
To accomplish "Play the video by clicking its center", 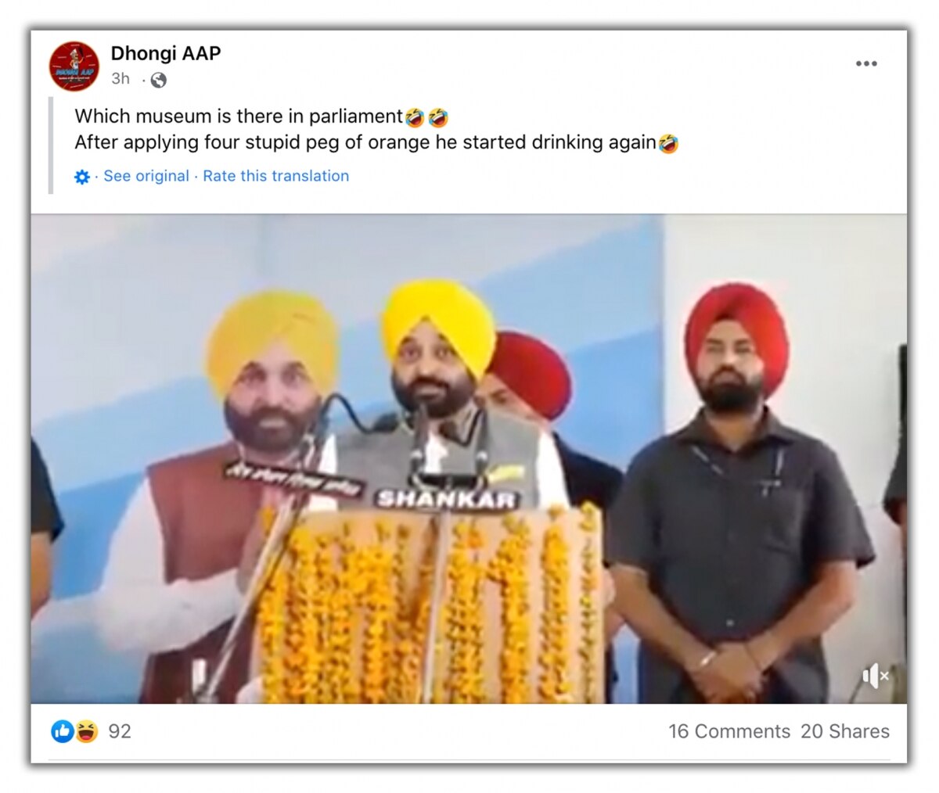I will pyautogui.click(x=469, y=459).
